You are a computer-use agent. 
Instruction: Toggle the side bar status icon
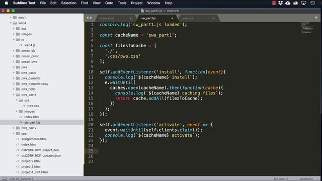(5, 179)
